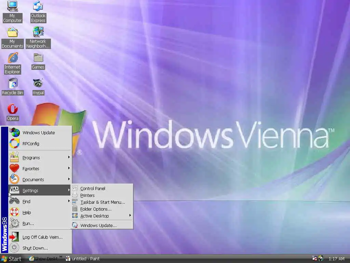Click the Start button on the taskbar
This screenshot has height=263, width=350.
coord(11,259)
